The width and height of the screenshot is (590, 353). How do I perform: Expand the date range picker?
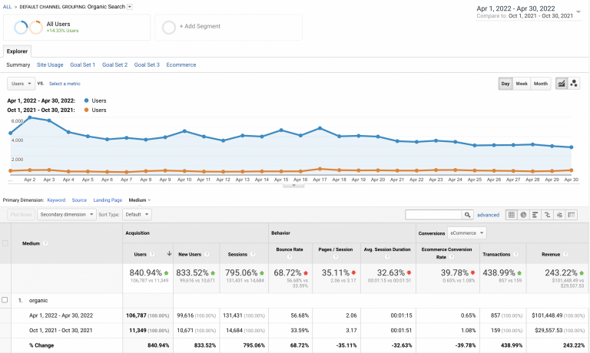(x=578, y=13)
